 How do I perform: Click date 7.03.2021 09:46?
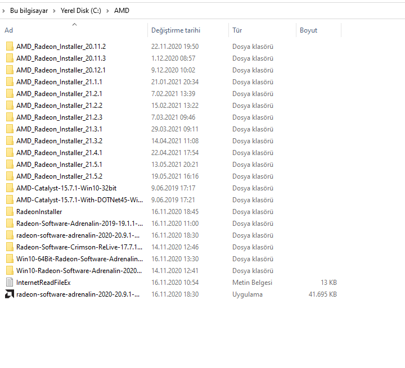point(173,117)
